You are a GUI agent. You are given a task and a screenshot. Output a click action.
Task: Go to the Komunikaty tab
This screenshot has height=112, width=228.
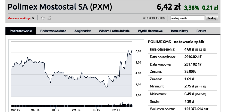pyautogui.click(x=180, y=31)
